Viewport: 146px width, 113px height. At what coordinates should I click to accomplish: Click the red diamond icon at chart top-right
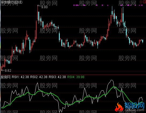141,2
